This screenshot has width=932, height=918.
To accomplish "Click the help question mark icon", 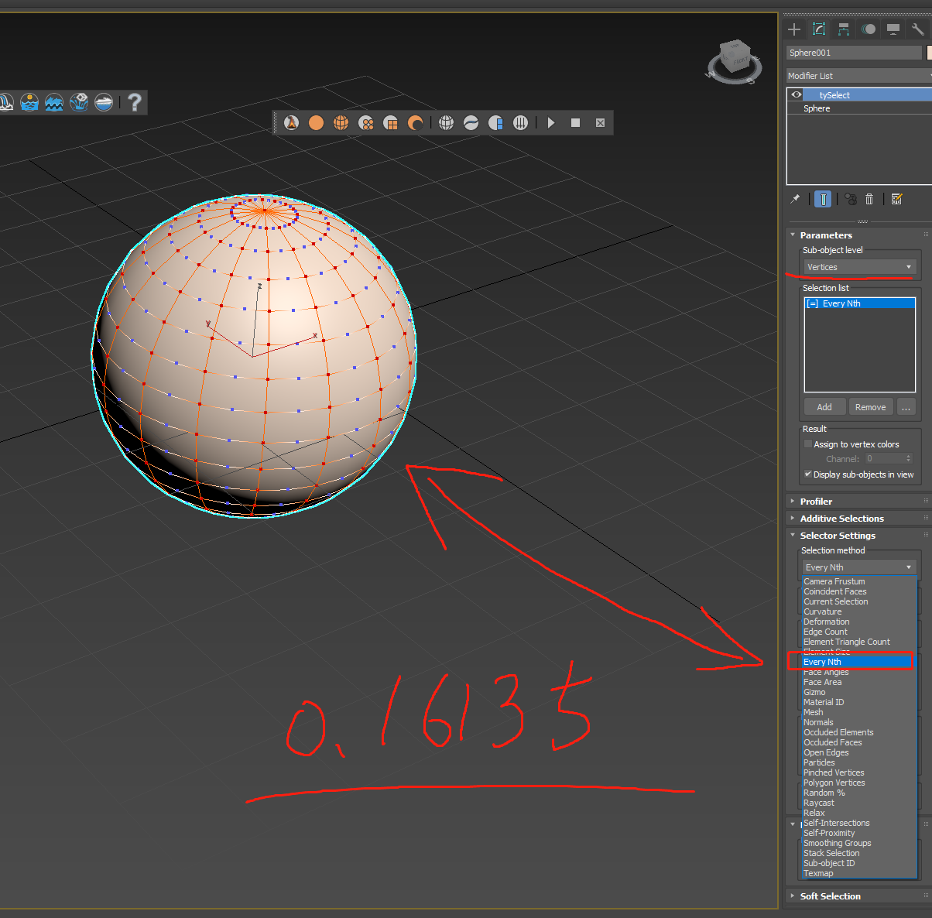I will click(x=135, y=102).
